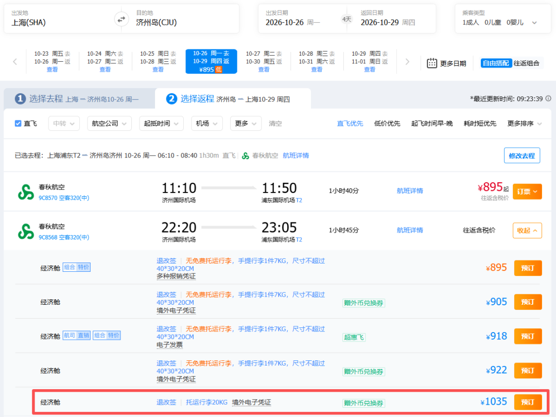Click Spring Airlines logo on 22:20 flight
The width and height of the screenshot is (556, 417).
pos(26,231)
